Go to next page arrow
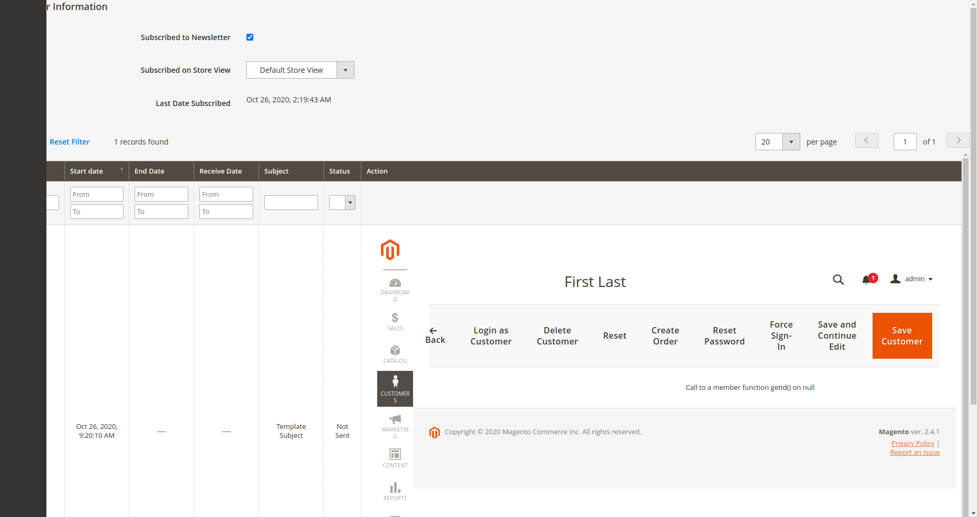The width and height of the screenshot is (977, 517). (x=958, y=140)
